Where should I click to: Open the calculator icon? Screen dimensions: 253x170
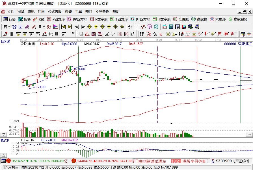click(171, 27)
